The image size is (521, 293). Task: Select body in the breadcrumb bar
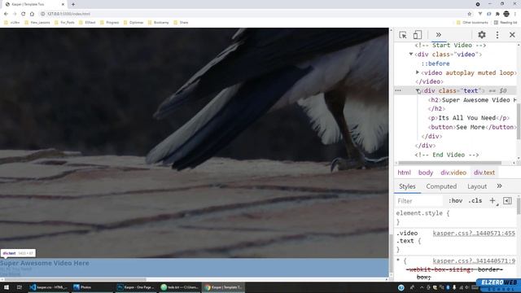click(x=426, y=173)
